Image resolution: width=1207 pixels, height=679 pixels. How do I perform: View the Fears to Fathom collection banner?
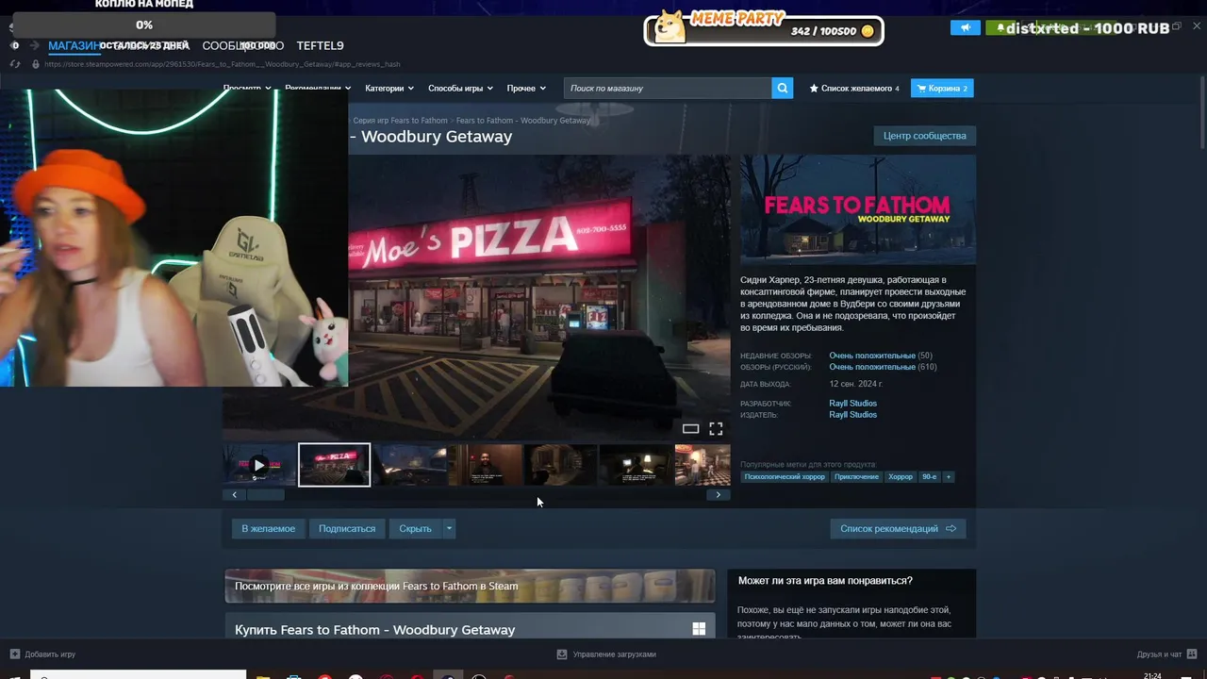pyautogui.click(x=470, y=586)
